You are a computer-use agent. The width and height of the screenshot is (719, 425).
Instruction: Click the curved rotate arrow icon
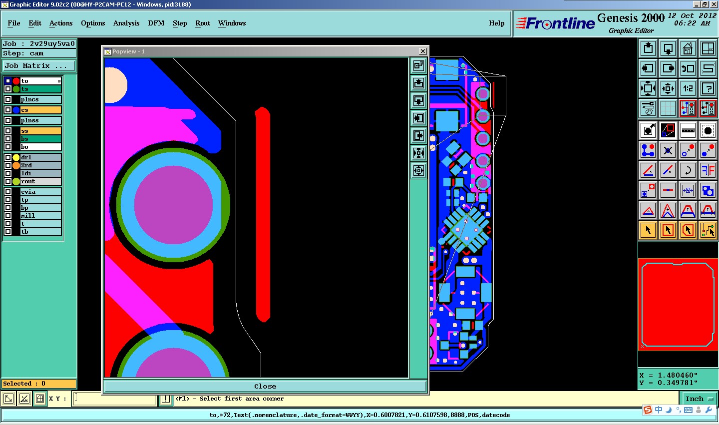[688, 170]
